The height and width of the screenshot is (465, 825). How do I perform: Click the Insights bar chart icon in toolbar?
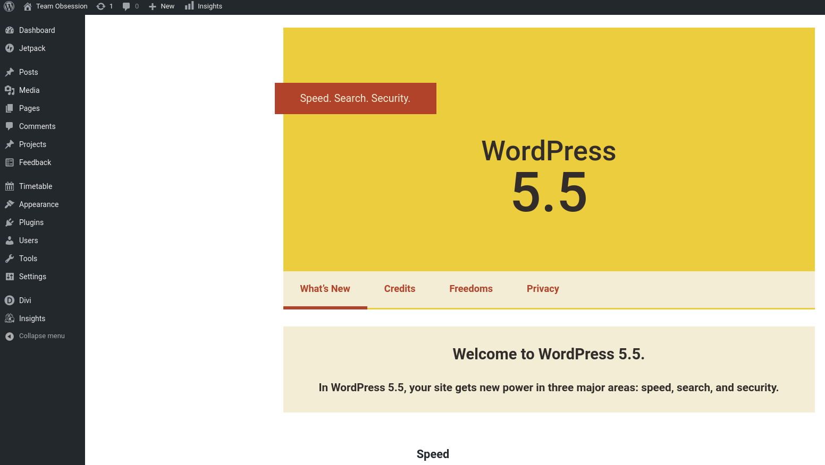coord(189,6)
